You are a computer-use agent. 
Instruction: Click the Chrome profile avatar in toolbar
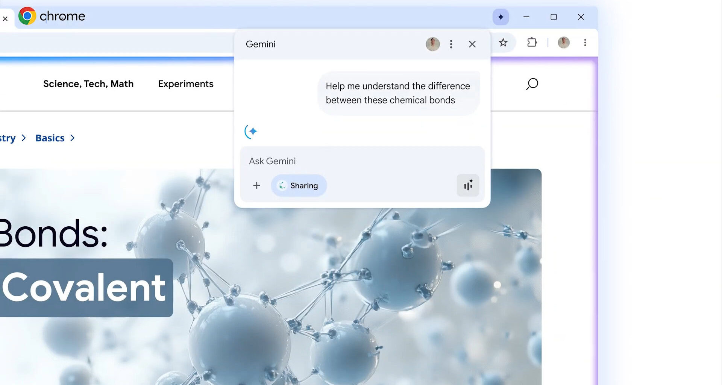[x=563, y=42]
